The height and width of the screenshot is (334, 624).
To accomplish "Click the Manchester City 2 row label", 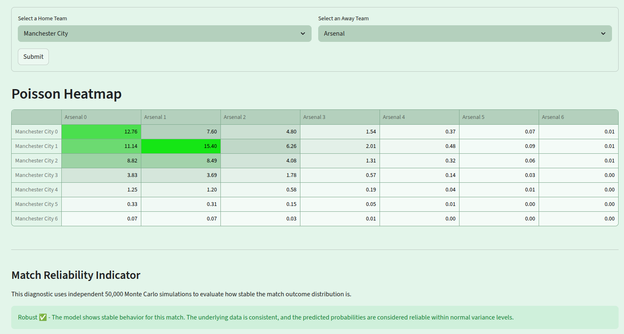I will pyautogui.click(x=36, y=161).
